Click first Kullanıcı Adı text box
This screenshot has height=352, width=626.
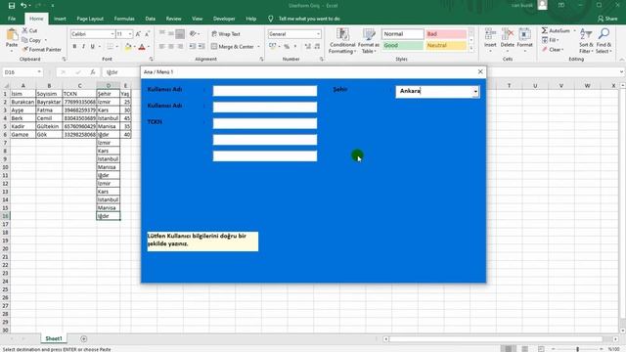tap(265, 91)
